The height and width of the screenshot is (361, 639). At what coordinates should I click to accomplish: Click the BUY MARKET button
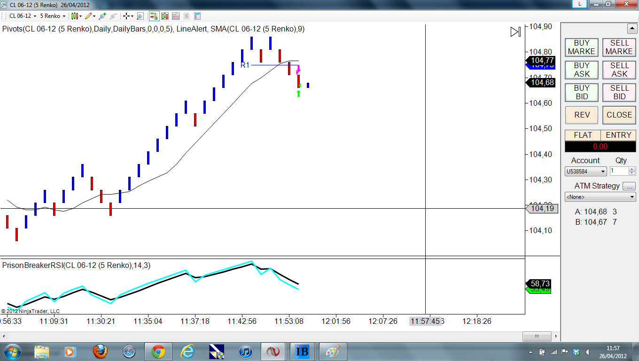(x=581, y=47)
